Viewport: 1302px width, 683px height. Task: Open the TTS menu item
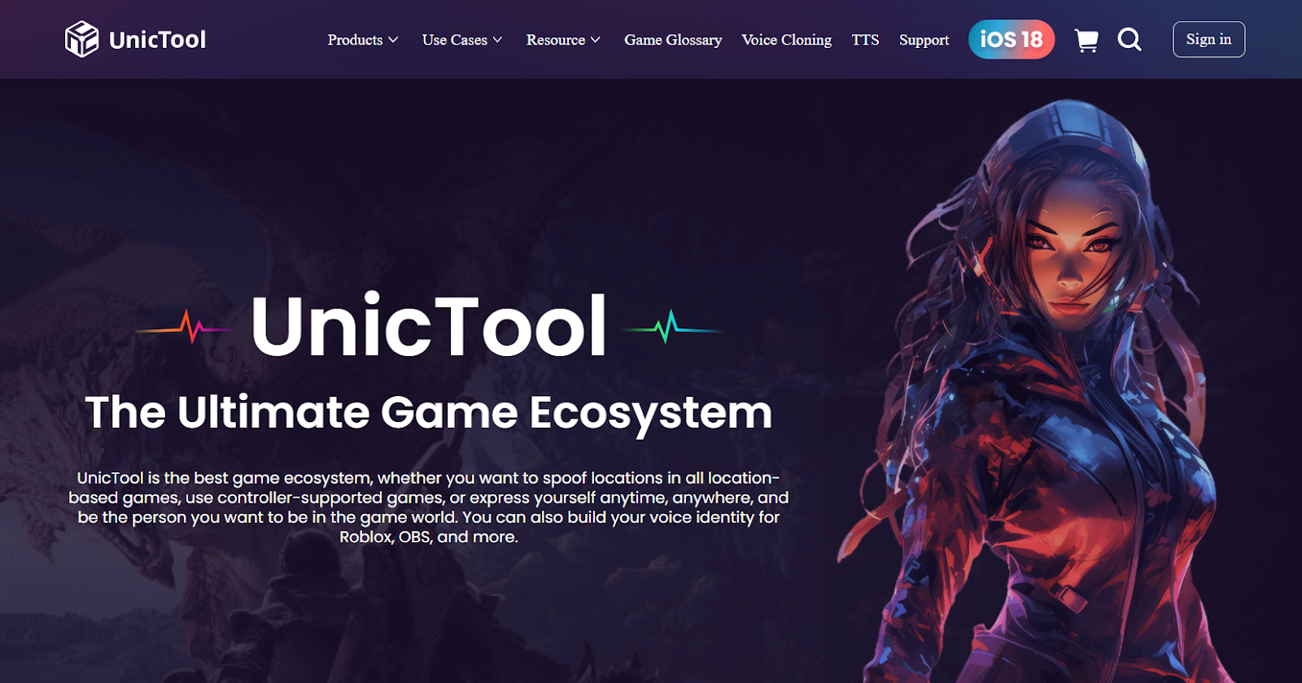coord(865,40)
